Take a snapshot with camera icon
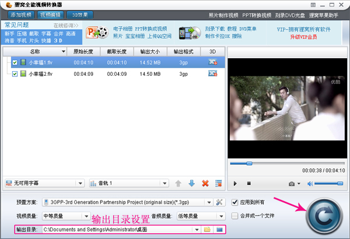Screen dimensions: 350x239 coord(292,184)
